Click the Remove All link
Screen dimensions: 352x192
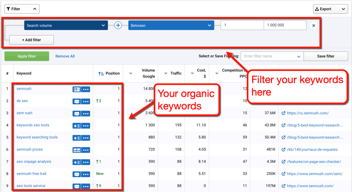65,56
